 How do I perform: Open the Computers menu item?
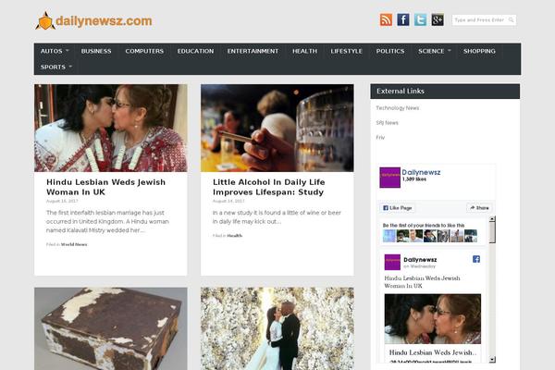pyautogui.click(x=144, y=51)
